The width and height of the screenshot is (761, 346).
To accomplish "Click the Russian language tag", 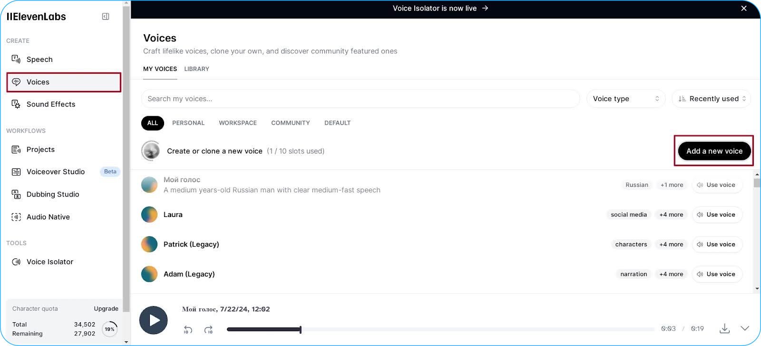I will [x=637, y=185].
